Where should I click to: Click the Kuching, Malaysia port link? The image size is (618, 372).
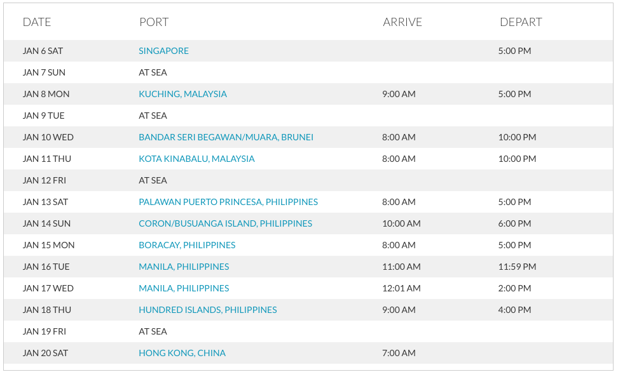(182, 94)
